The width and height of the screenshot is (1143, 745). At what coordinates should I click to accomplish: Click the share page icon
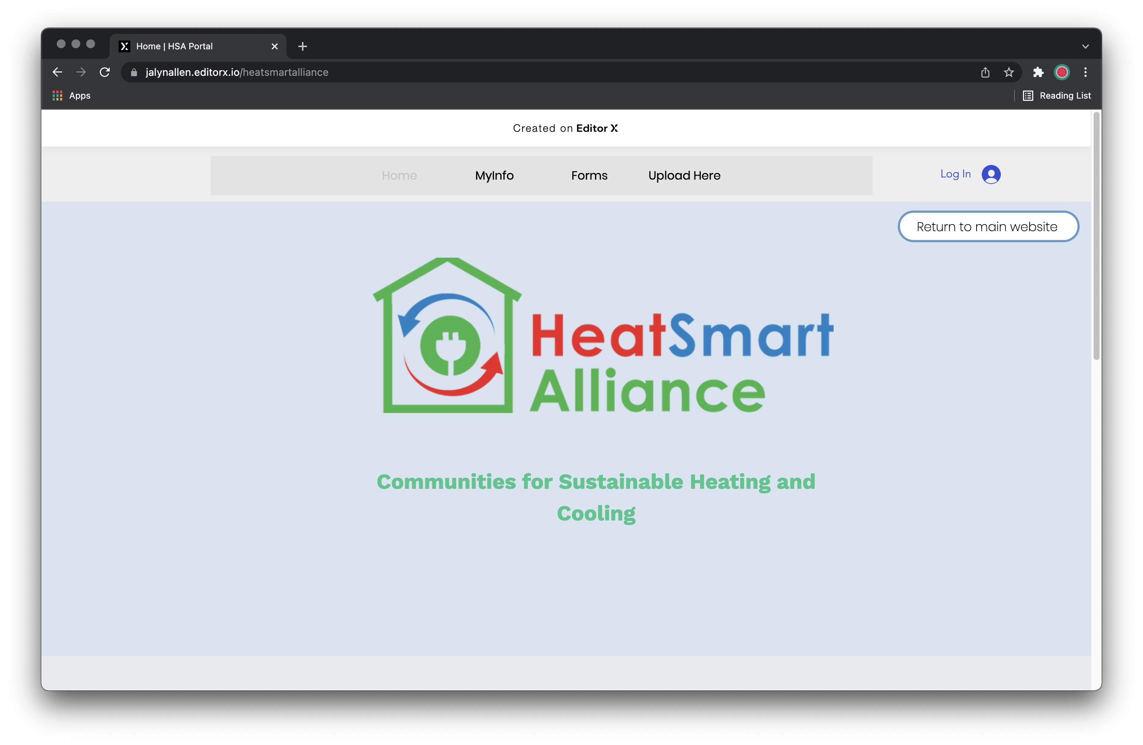(985, 72)
